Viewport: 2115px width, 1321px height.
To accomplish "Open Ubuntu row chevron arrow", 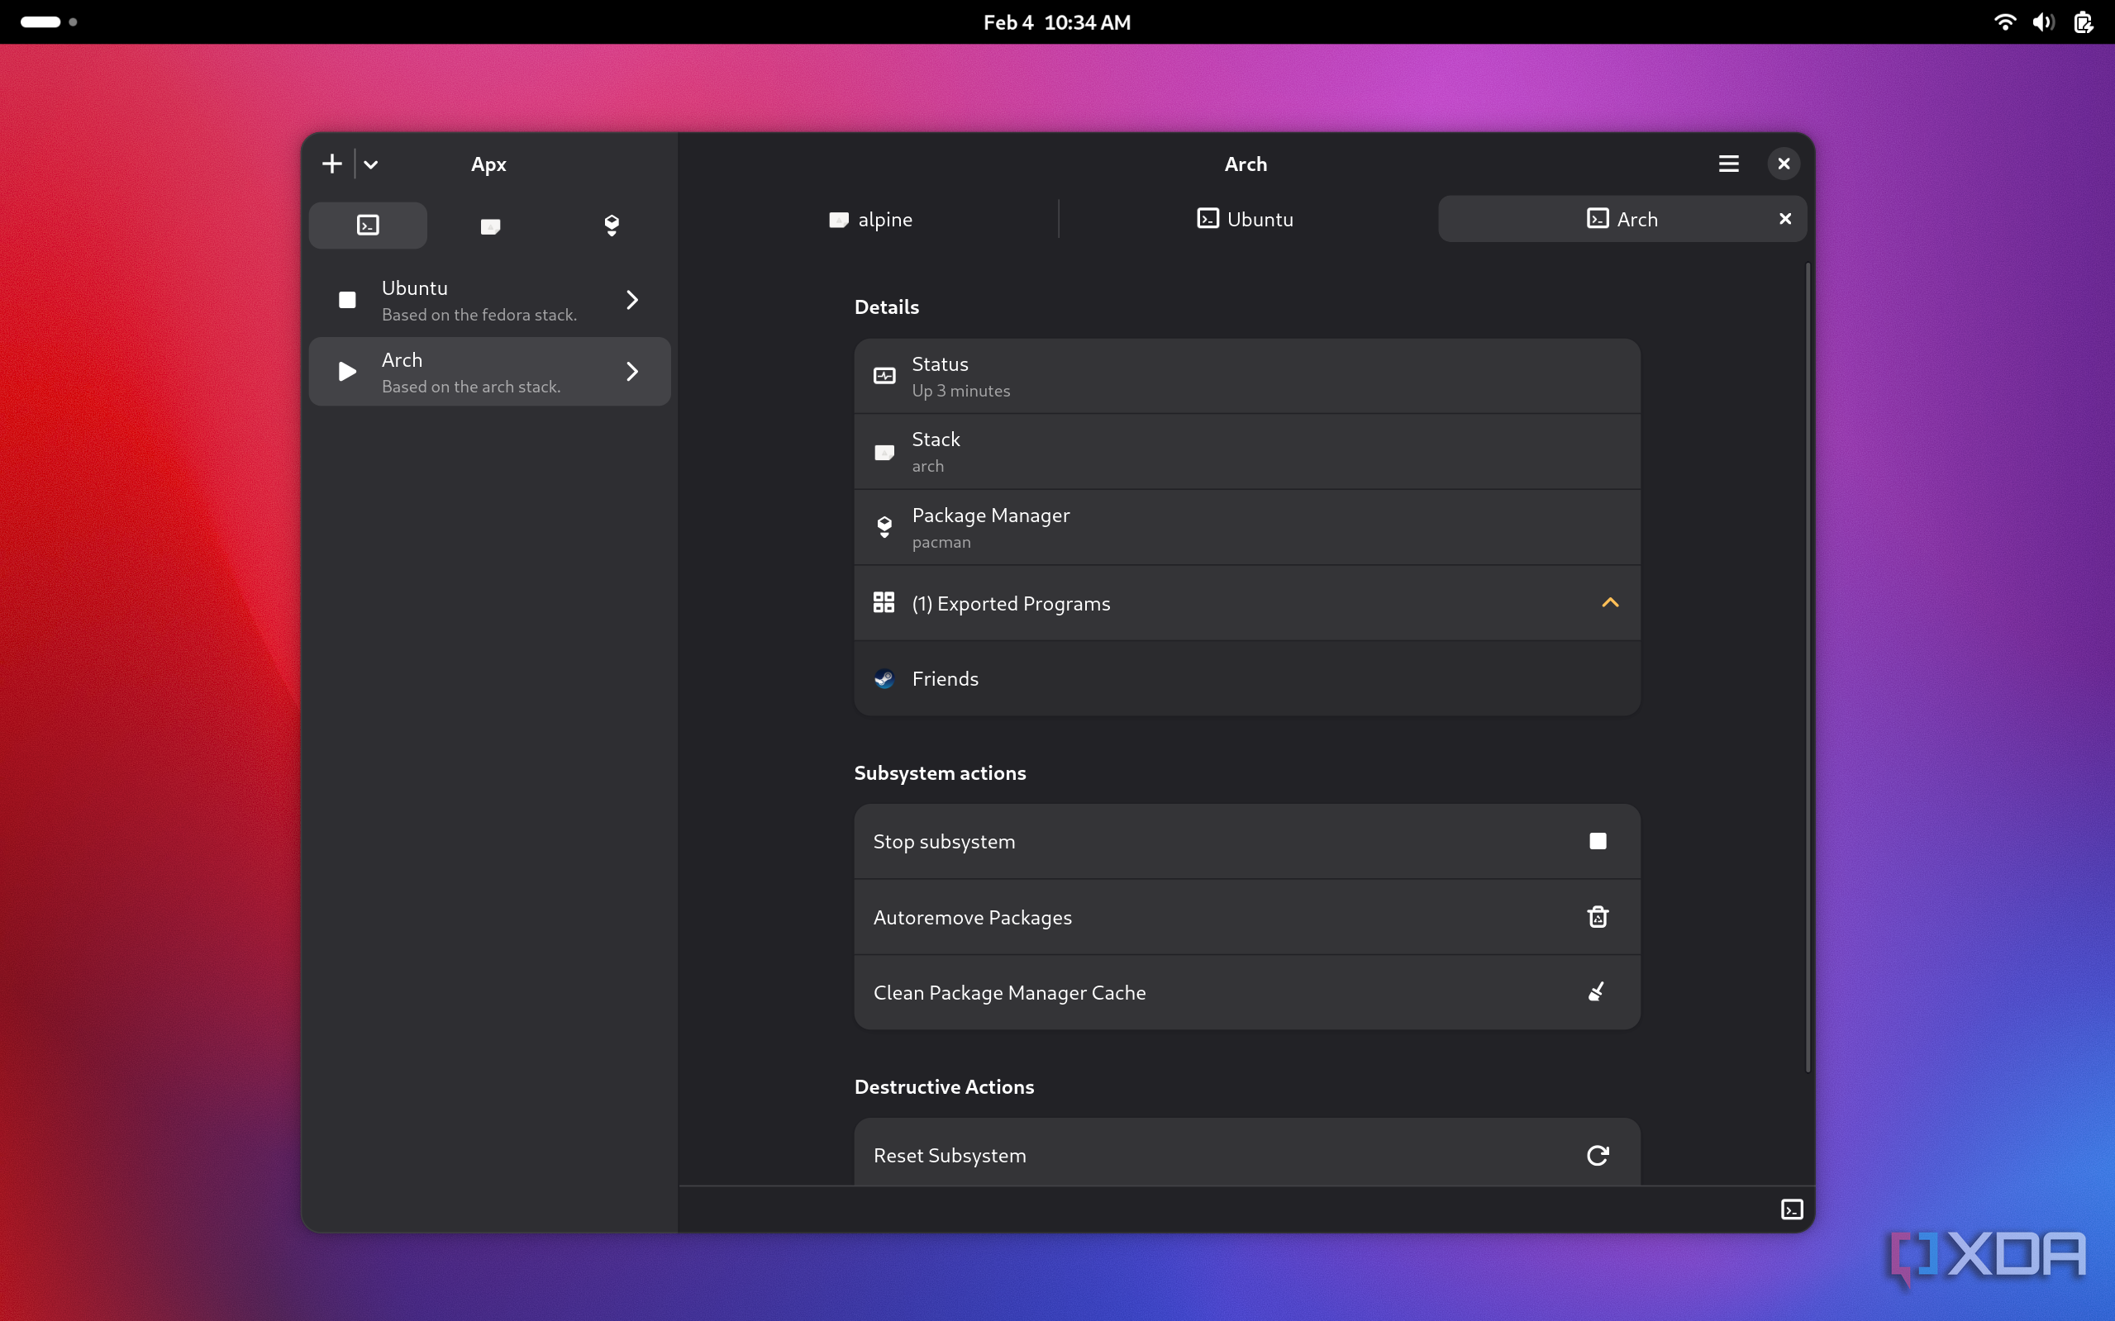I will point(633,300).
